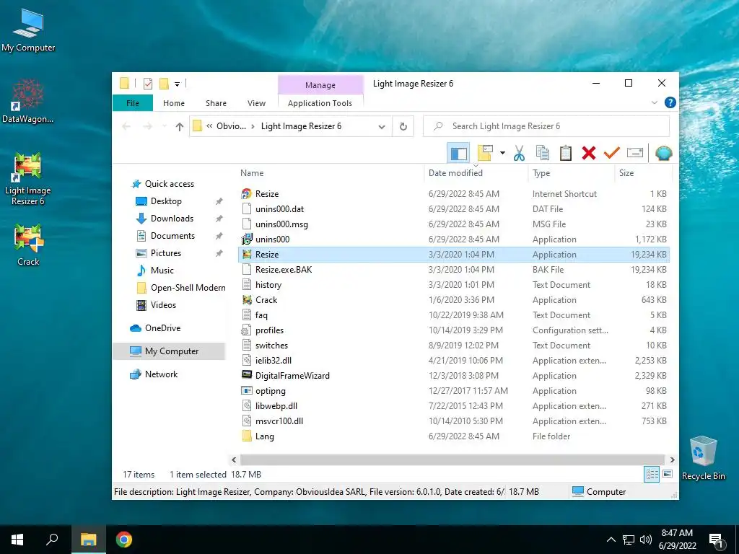Click the Email envelope toolbar icon
The image size is (739, 554).
[635, 153]
